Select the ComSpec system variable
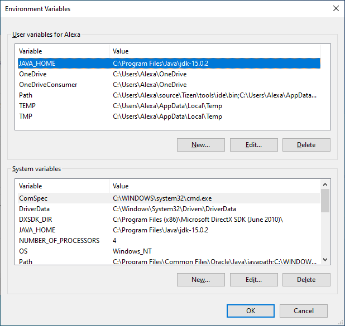The height and width of the screenshot is (326, 345). 32,198
